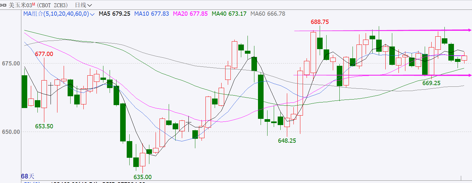Open the 日线 period dropdown
Screen dimensions: 472x183
(x=83, y=5)
